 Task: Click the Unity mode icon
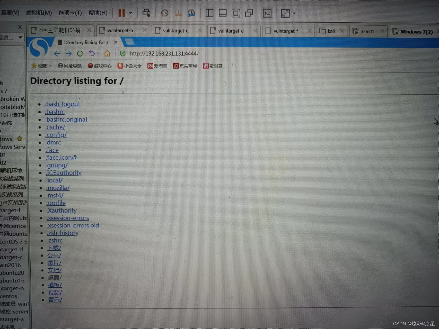(249, 13)
